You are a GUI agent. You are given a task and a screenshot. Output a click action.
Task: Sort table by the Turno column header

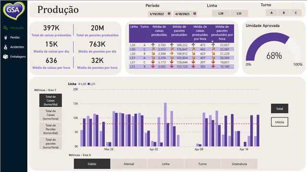tap(144, 27)
